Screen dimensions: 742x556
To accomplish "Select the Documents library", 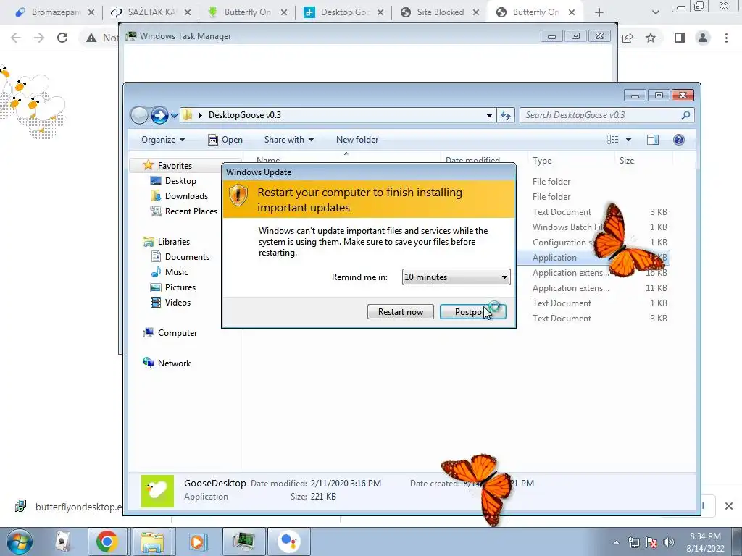I will 187,257.
